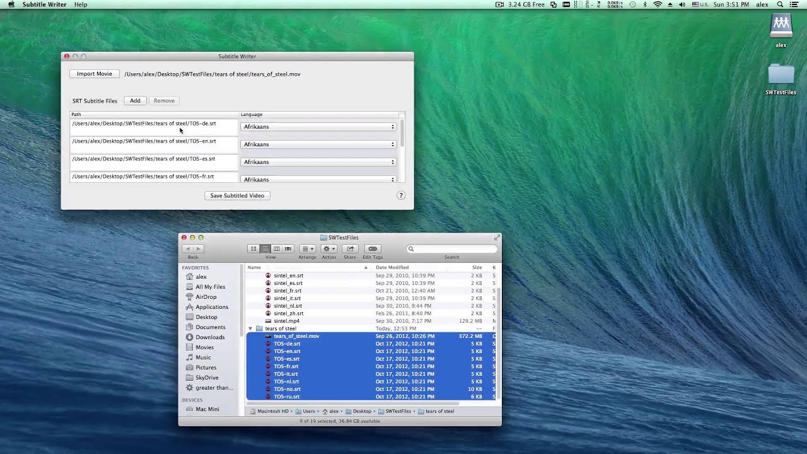
Task: Open SkyDrive in Finder sidebar
Action: 207,378
